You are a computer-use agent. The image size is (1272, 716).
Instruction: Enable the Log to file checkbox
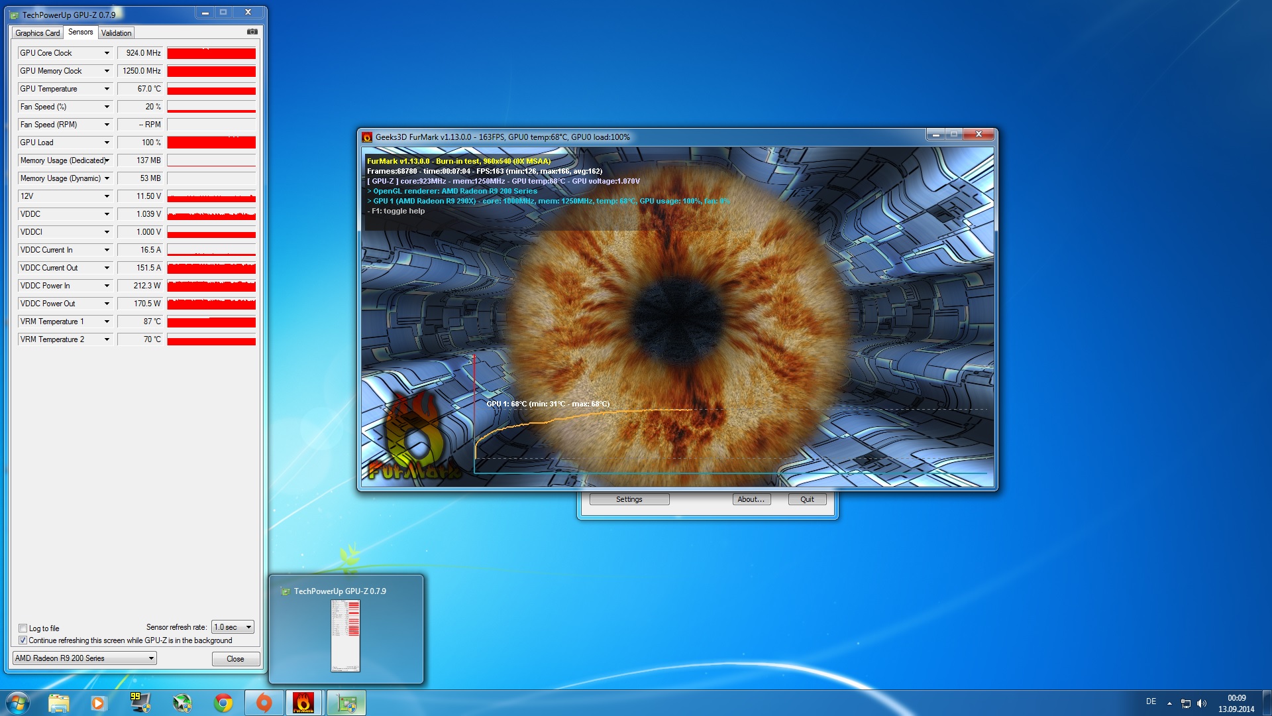tap(23, 628)
